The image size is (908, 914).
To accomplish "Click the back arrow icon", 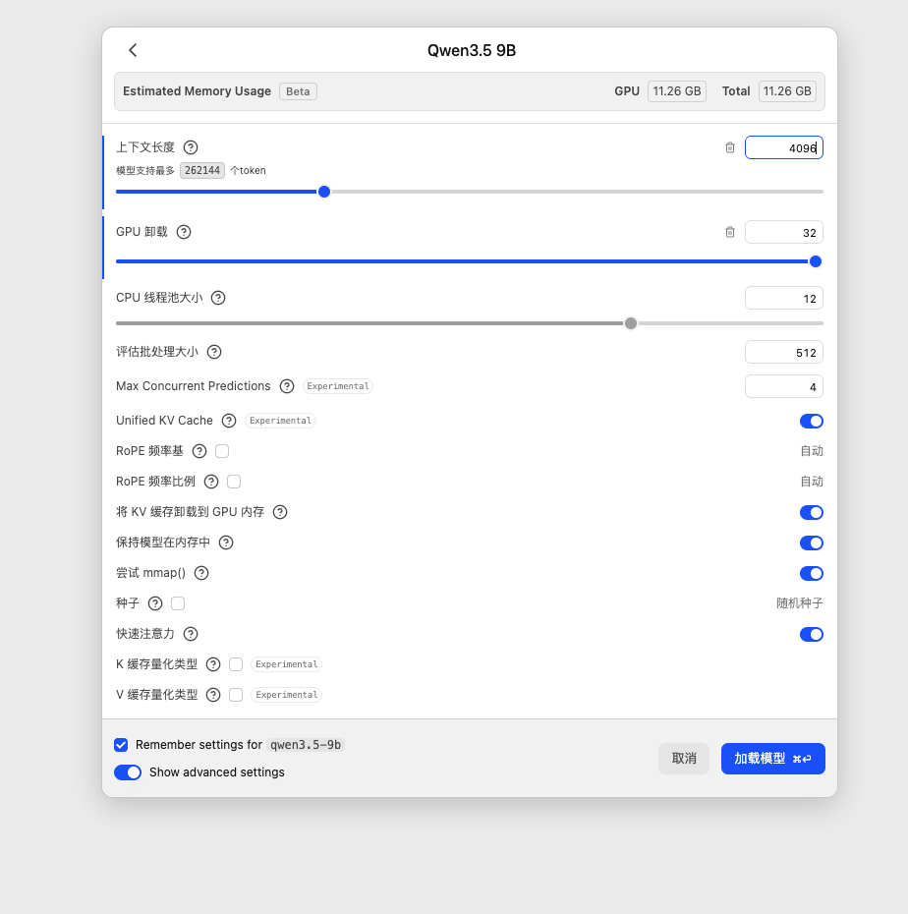I will 133,50.
